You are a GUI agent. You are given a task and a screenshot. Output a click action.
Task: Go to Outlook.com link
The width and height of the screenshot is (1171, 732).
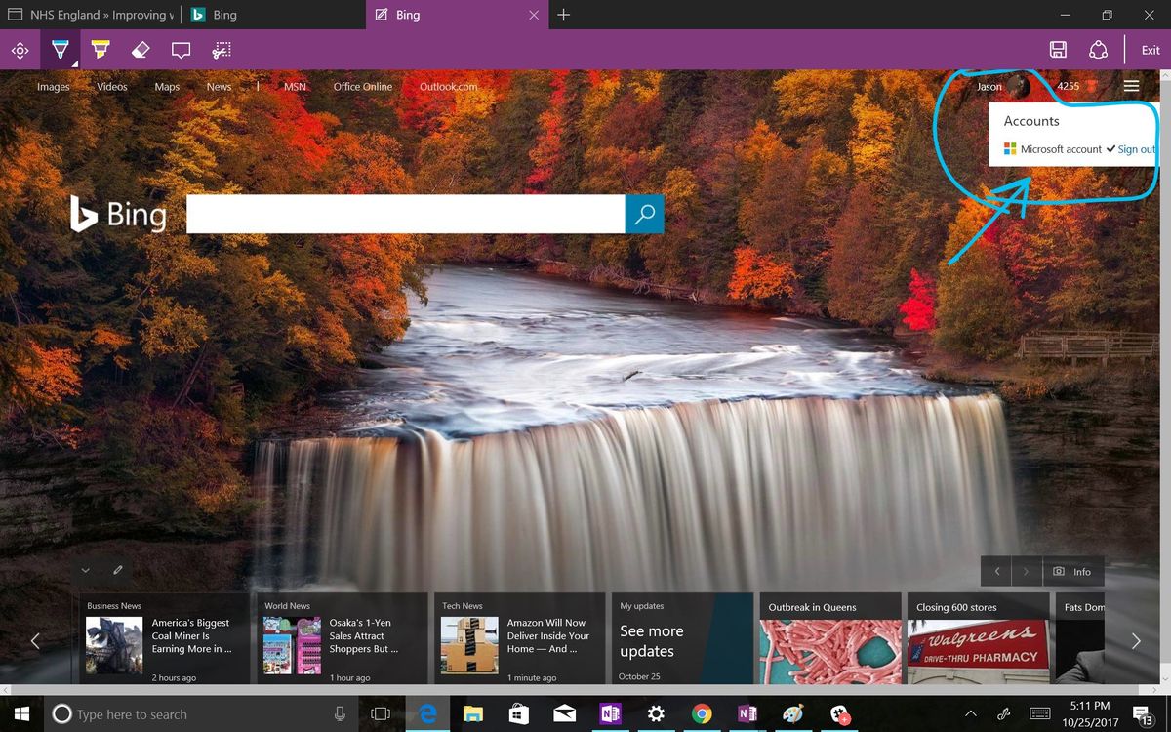pos(449,87)
